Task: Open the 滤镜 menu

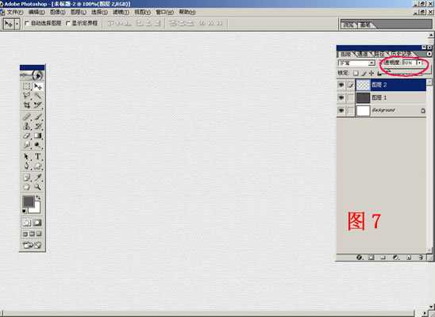Action: 121,12
